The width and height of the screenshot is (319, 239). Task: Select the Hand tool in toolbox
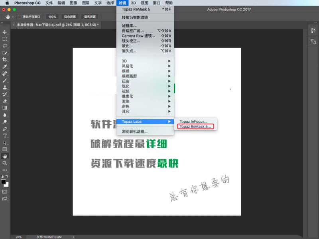click(x=5, y=156)
